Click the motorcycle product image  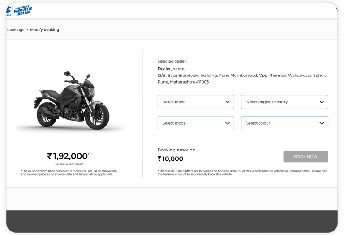[72, 102]
